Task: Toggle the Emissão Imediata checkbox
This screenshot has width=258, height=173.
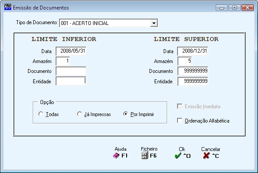Action: (x=180, y=106)
